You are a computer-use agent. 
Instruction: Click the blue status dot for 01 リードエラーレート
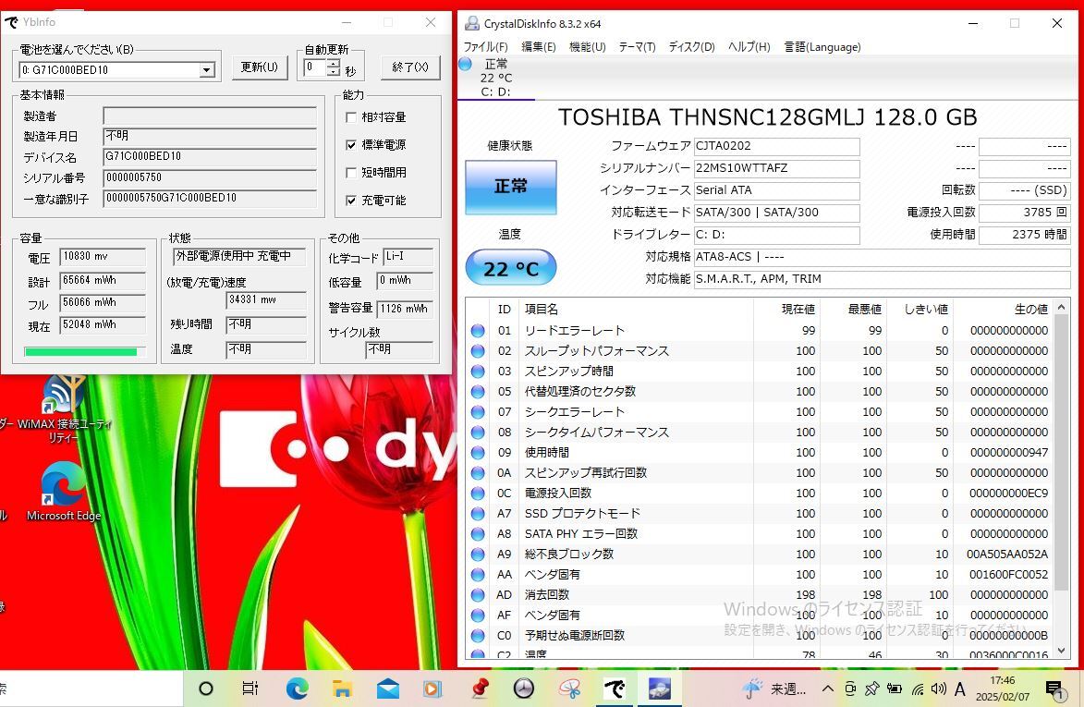(478, 330)
